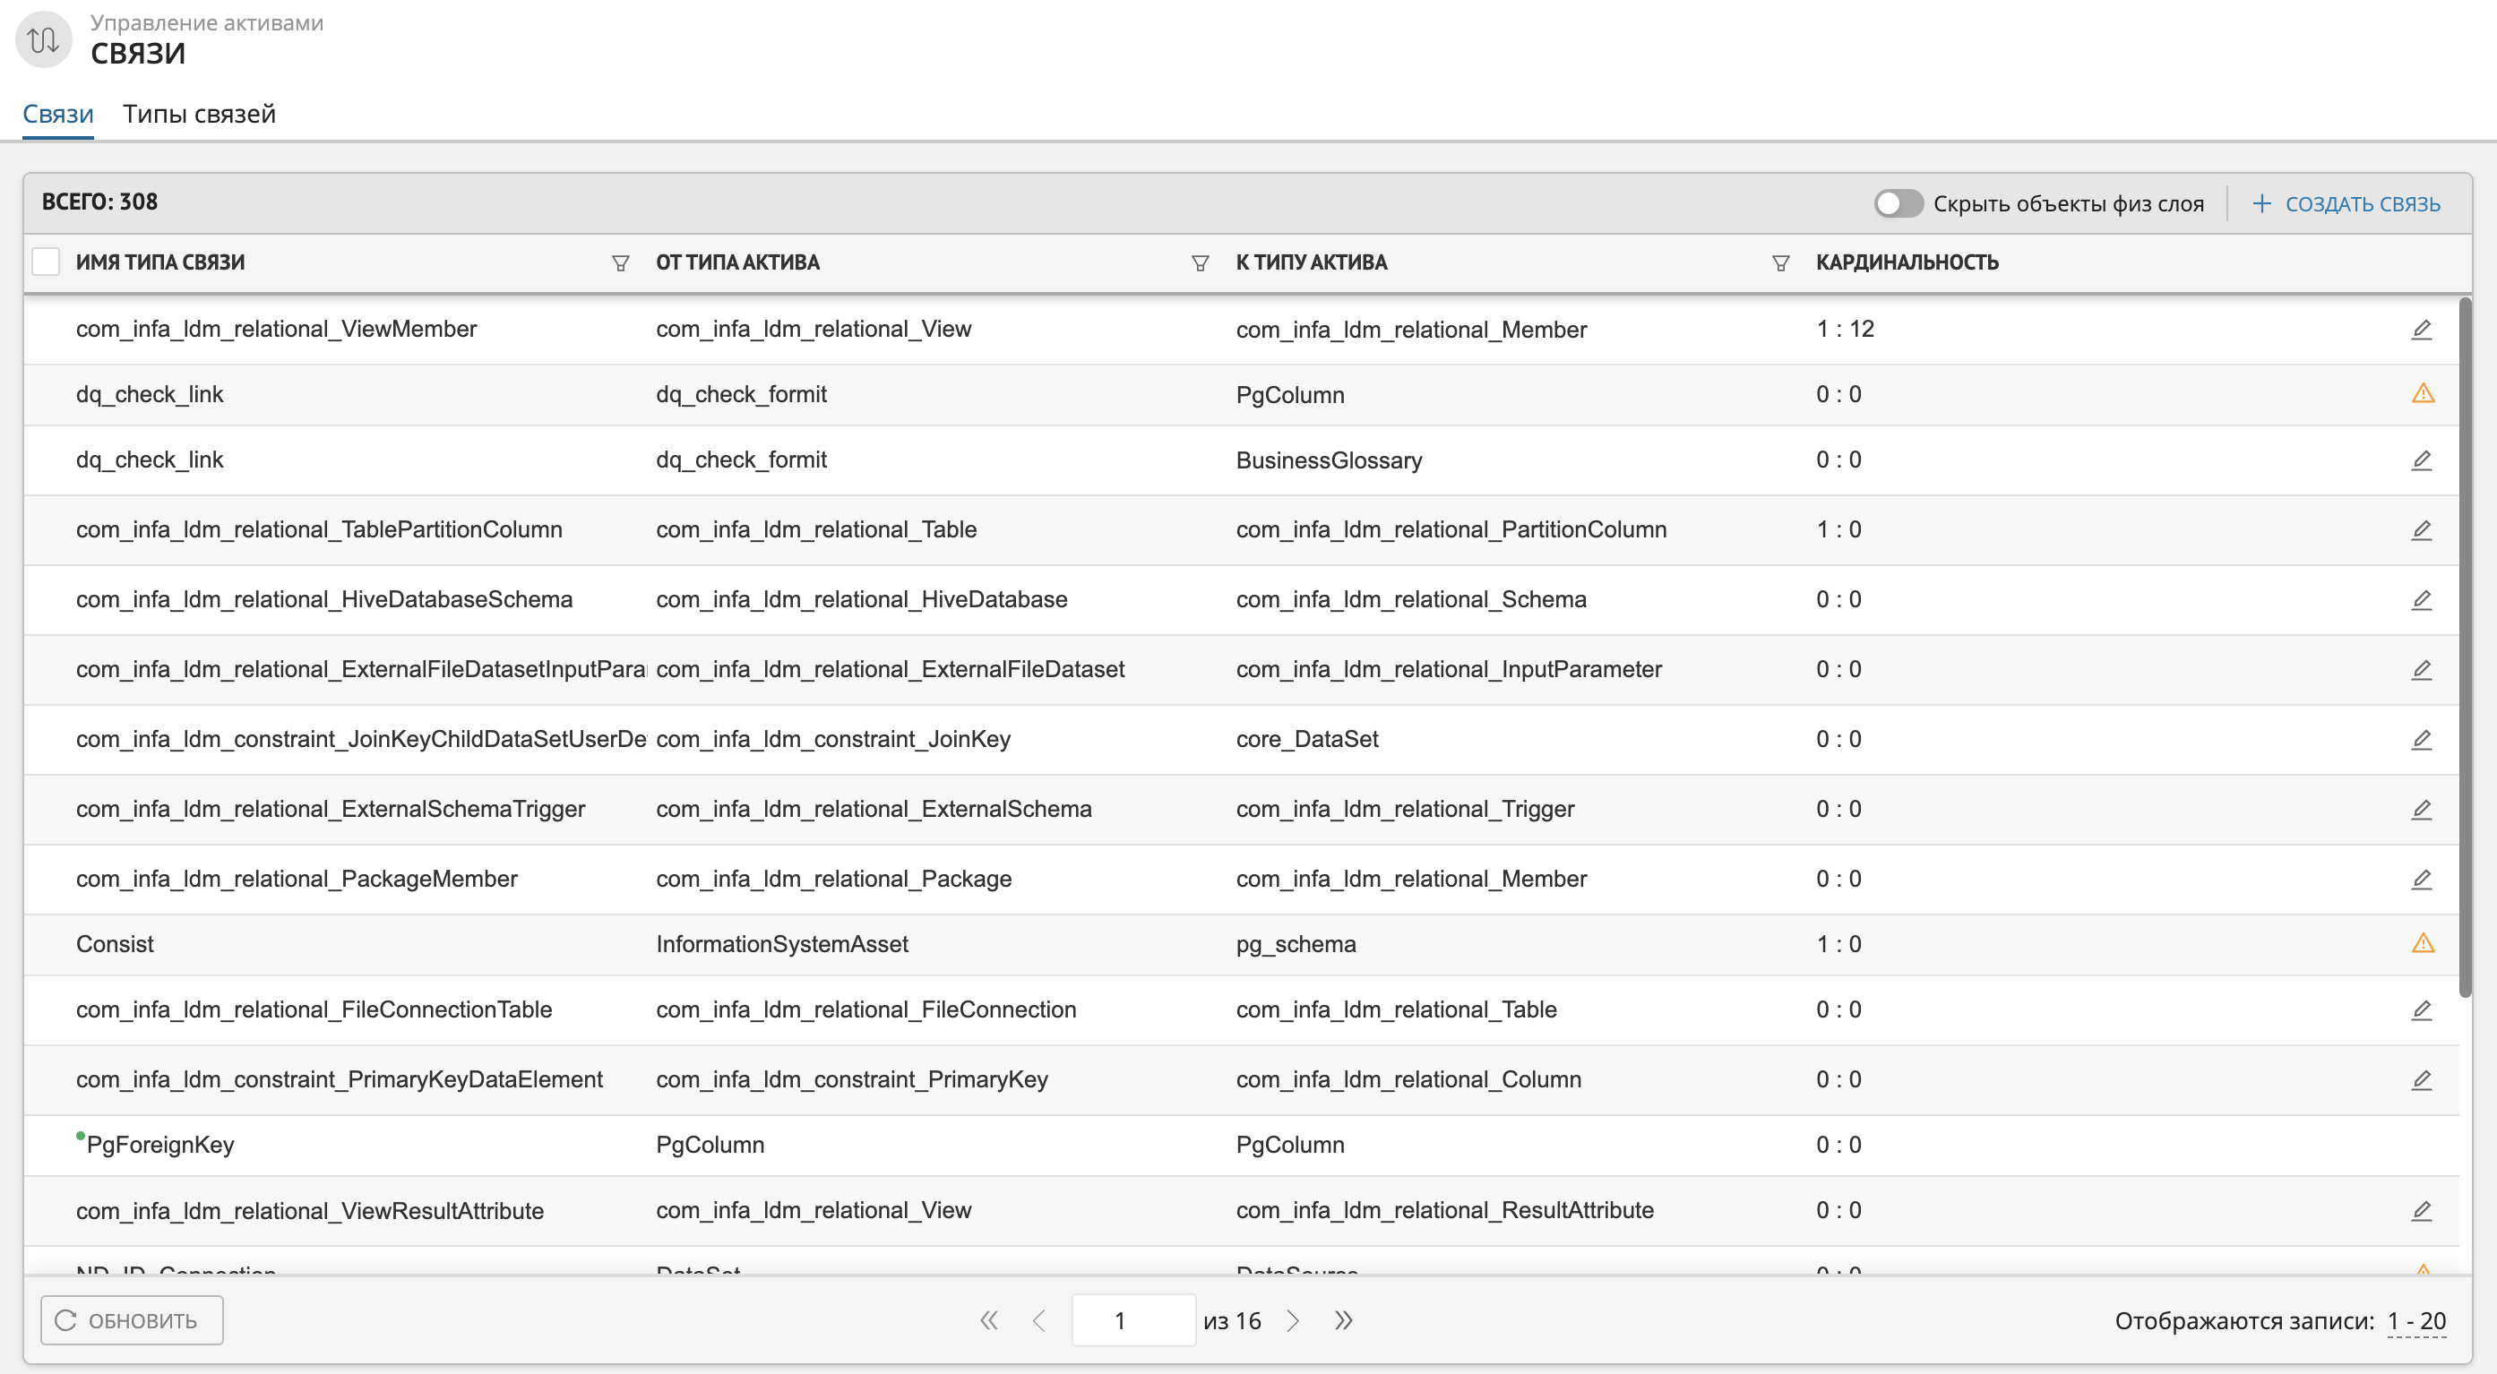This screenshot has height=1374, width=2497.
Task: Click pencil icon for HiveDatabaseSchema row
Action: point(2421,600)
